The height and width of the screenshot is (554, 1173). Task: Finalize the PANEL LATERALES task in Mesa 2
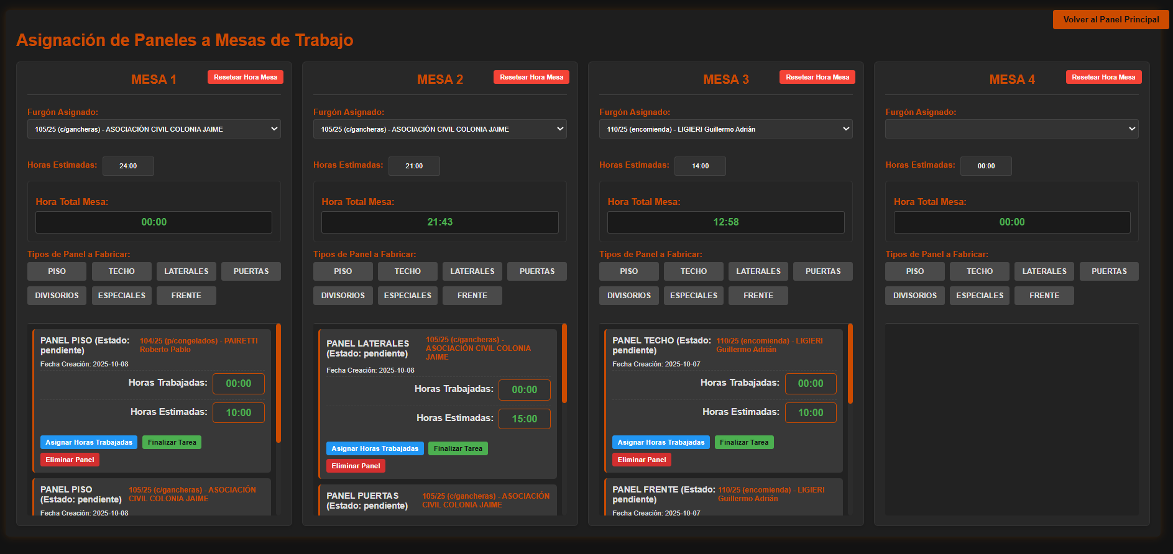(458, 448)
